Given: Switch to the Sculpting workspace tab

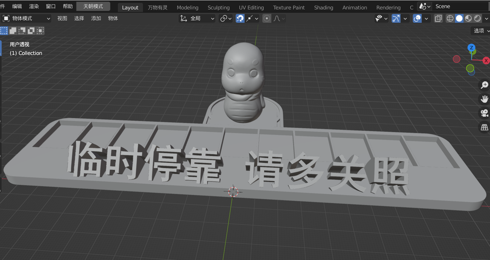Looking at the screenshot, I should pyautogui.click(x=219, y=7).
